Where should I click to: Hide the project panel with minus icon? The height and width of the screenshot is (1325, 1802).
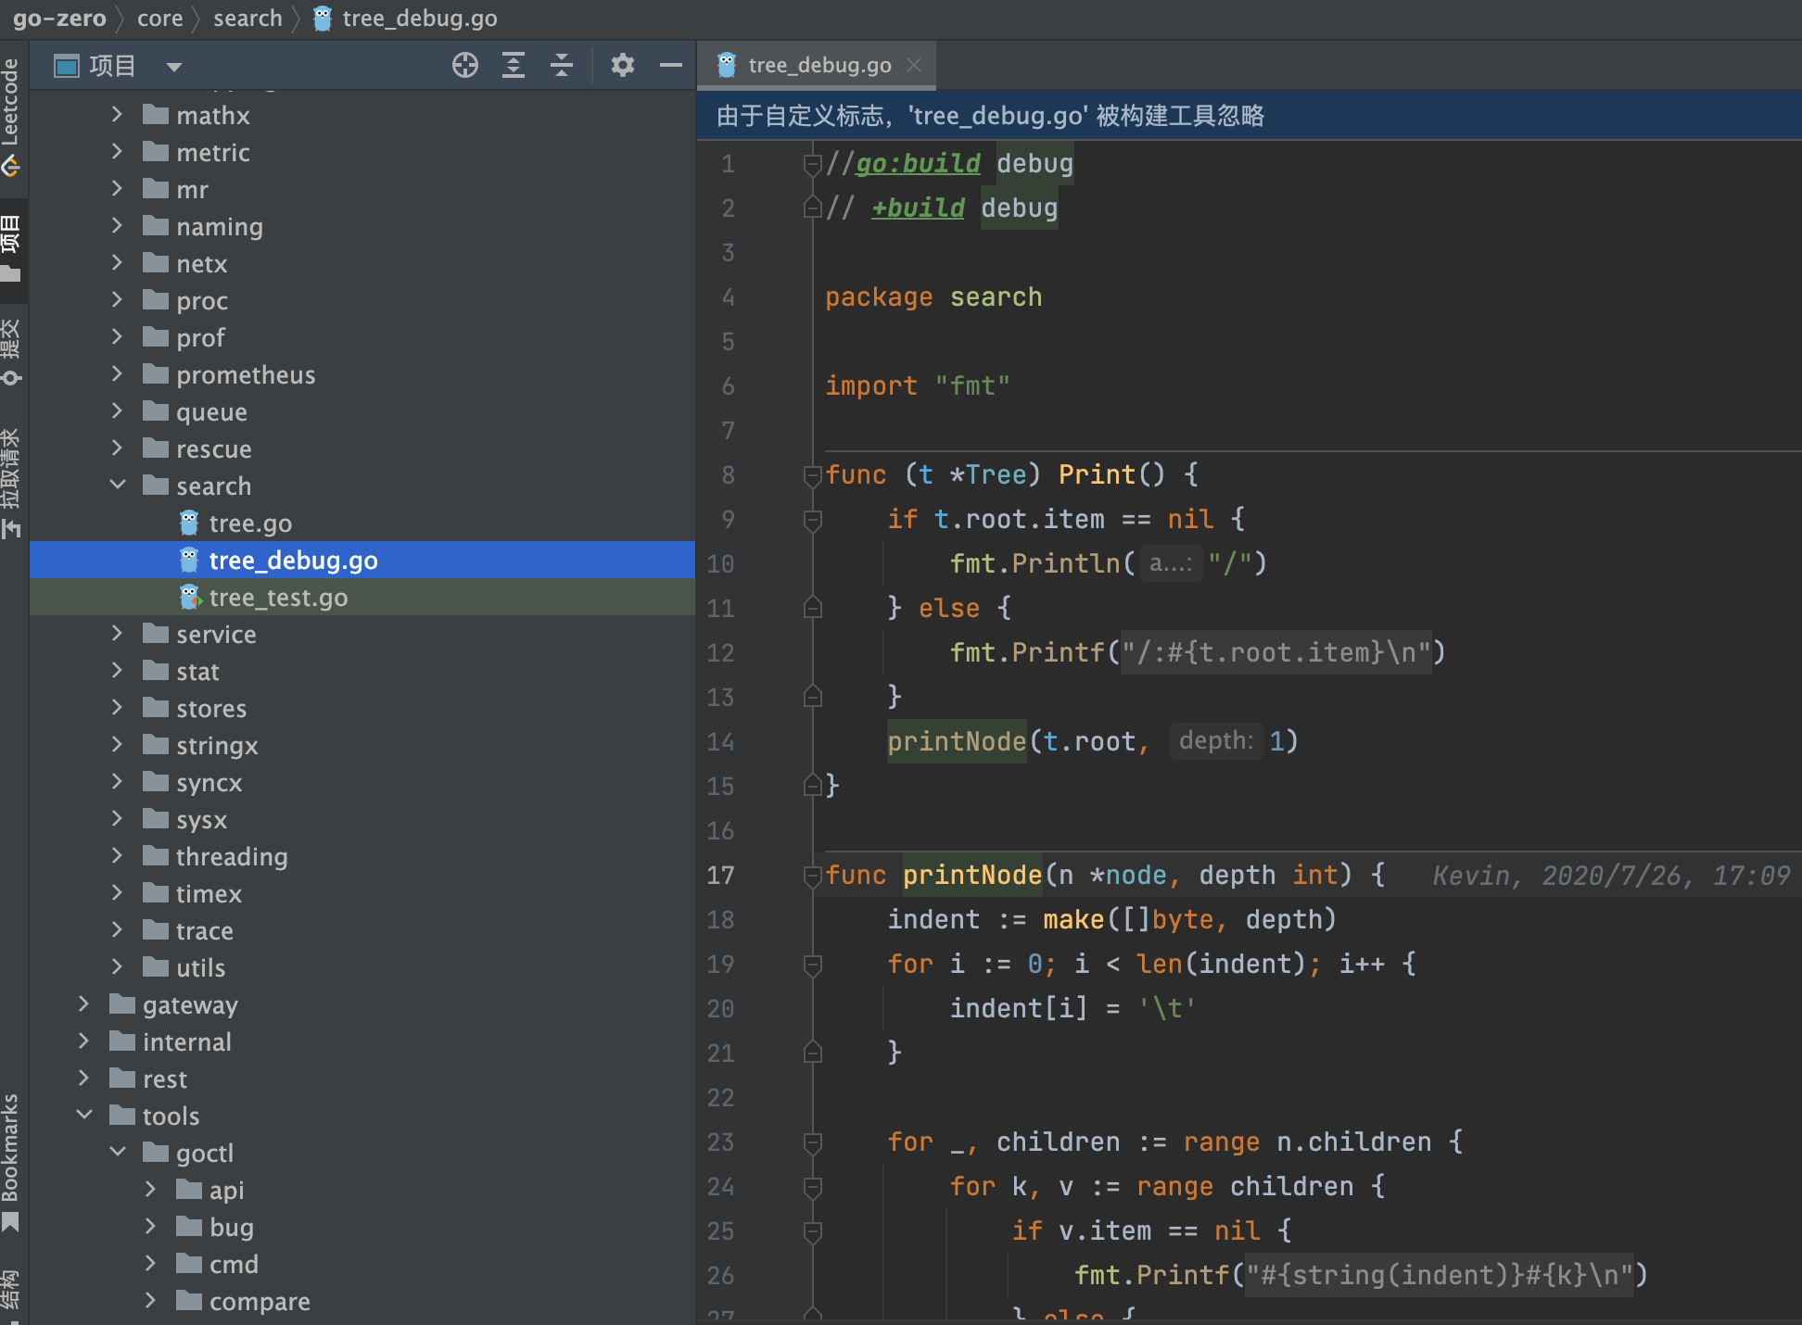670,66
